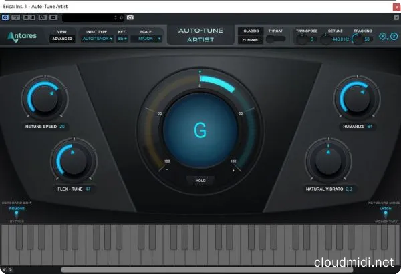Toggle Keyboard Mode Latch/Momentary switch
Screen dimensions: 401x274
(386, 215)
